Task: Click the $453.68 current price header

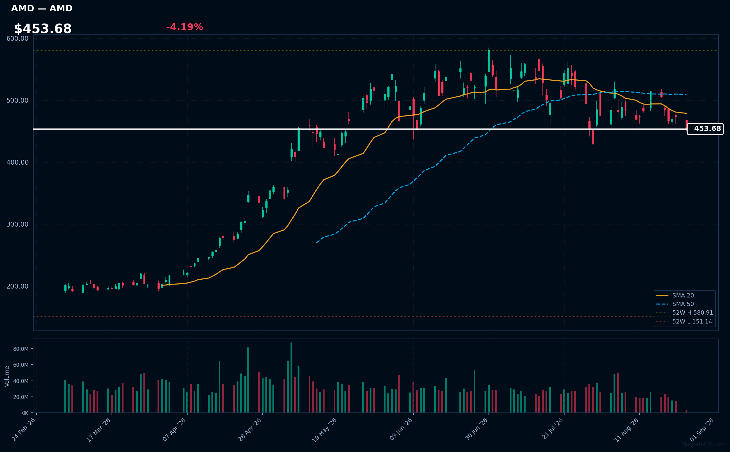Action: point(43,29)
